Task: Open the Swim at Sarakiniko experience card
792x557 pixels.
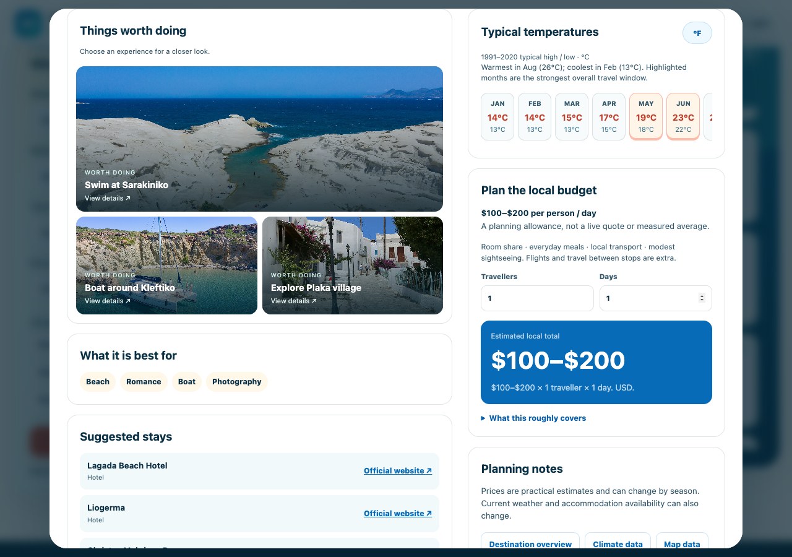Action: [259, 139]
